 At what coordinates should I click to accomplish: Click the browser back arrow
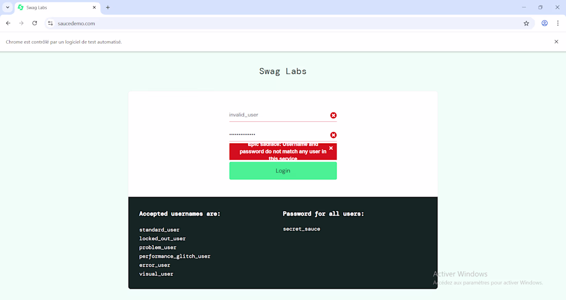8,23
